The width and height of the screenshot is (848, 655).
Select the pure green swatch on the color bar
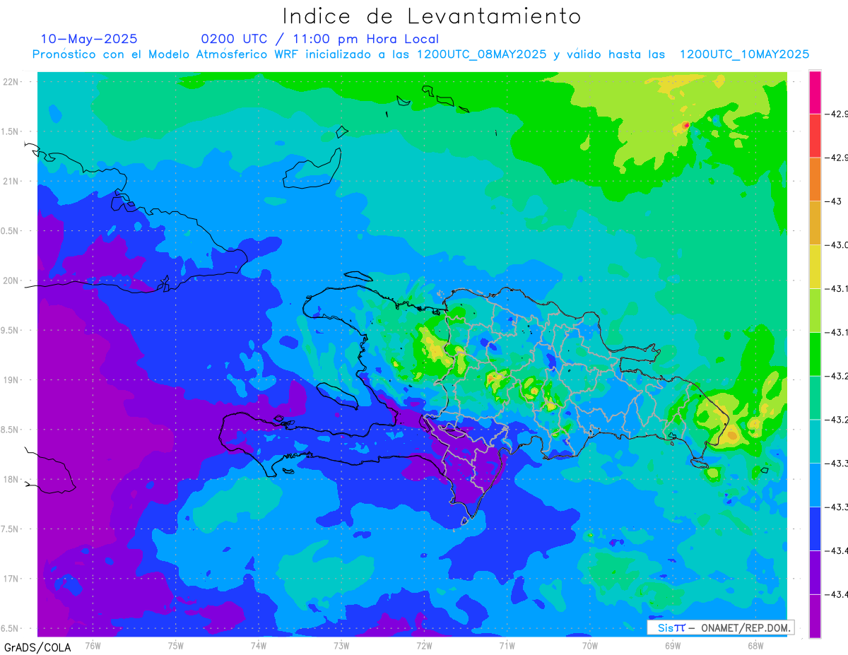[815, 354]
